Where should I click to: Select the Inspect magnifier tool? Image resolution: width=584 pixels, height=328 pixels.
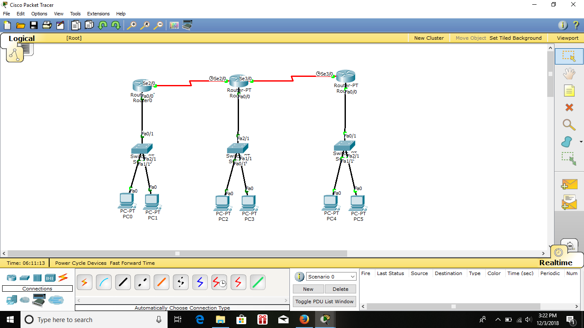569,125
